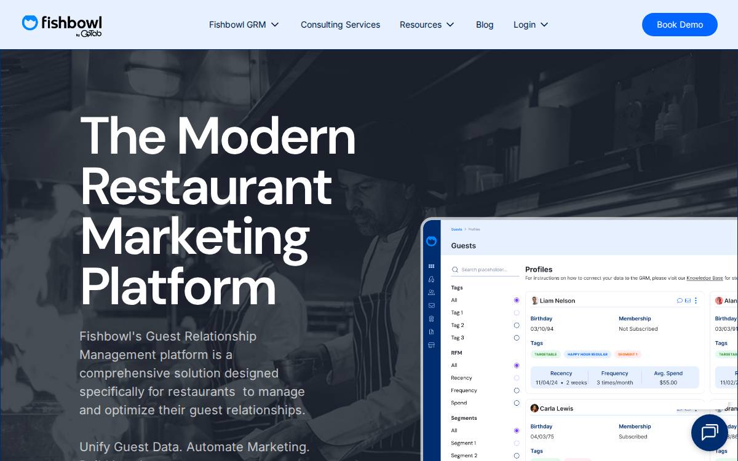The image size is (738, 461).
Task: Select the RFM All radio button
Action: [x=517, y=365]
